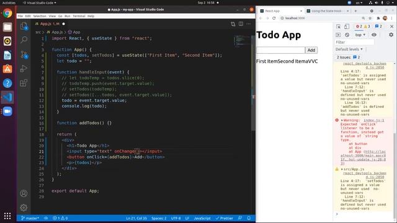Open the zoom magnifier in address bar
397x223 pixels.
pos(364,18)
